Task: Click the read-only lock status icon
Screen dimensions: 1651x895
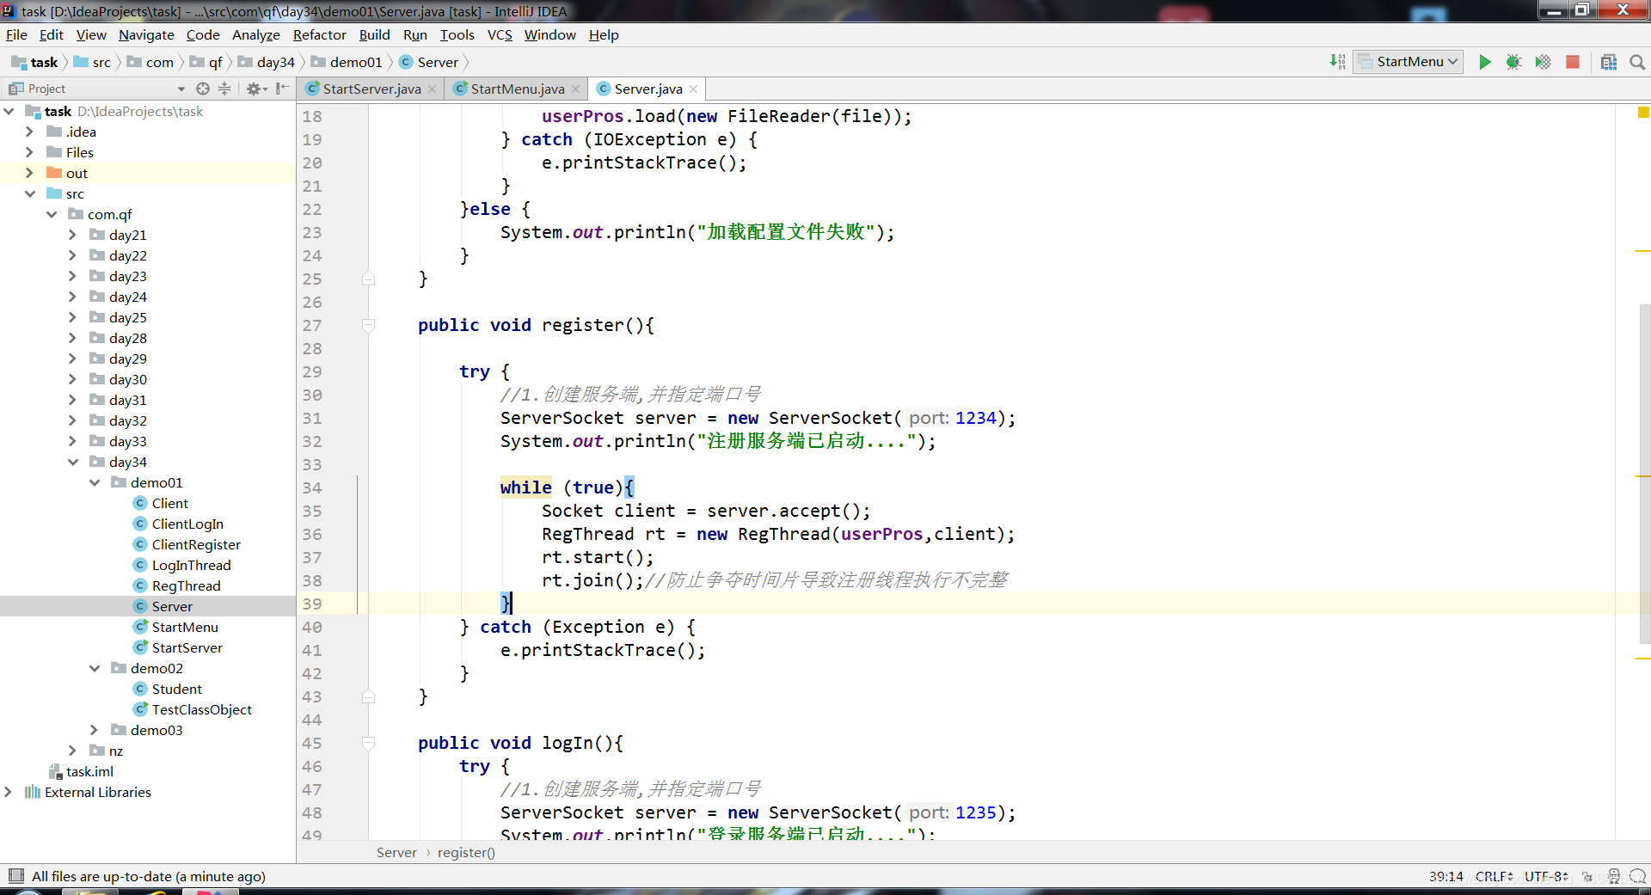Action: [1587, 877]
